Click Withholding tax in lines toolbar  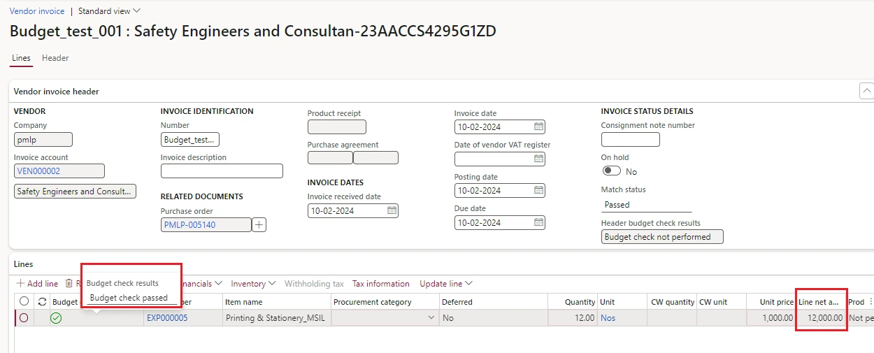[x=314, y=284]
